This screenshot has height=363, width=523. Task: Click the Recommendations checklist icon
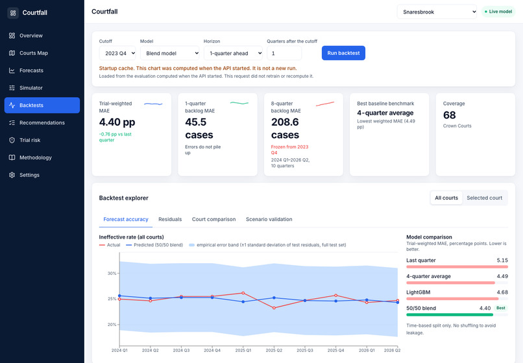[12, 123]
